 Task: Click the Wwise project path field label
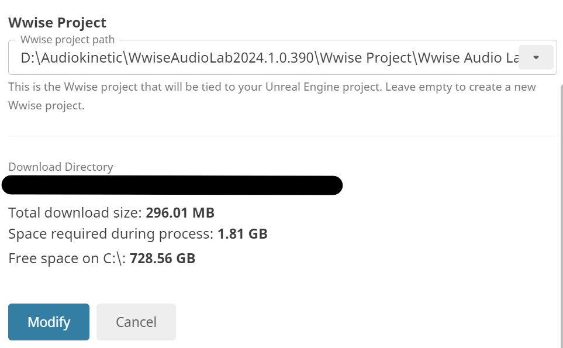tap(68, 39)
